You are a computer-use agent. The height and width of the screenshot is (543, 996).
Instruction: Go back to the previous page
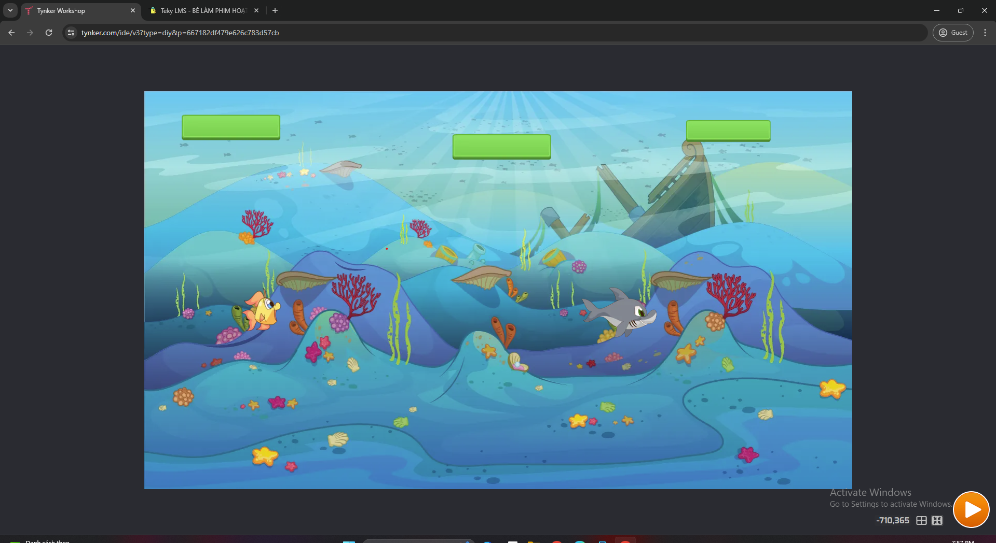click(11, 33)
